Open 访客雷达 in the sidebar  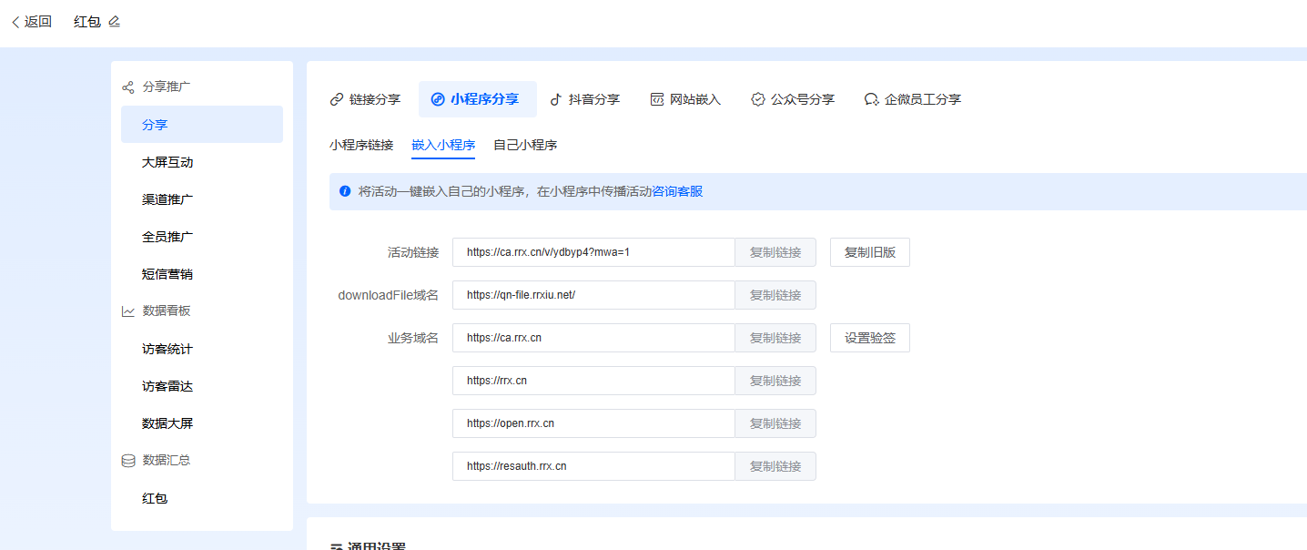pyautogui.click(x=167, y=386)
